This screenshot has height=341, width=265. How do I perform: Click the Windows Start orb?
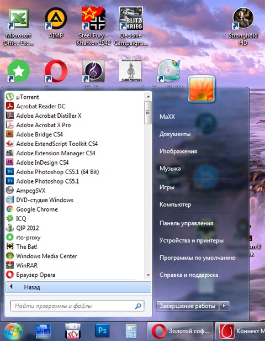(13, 332)
